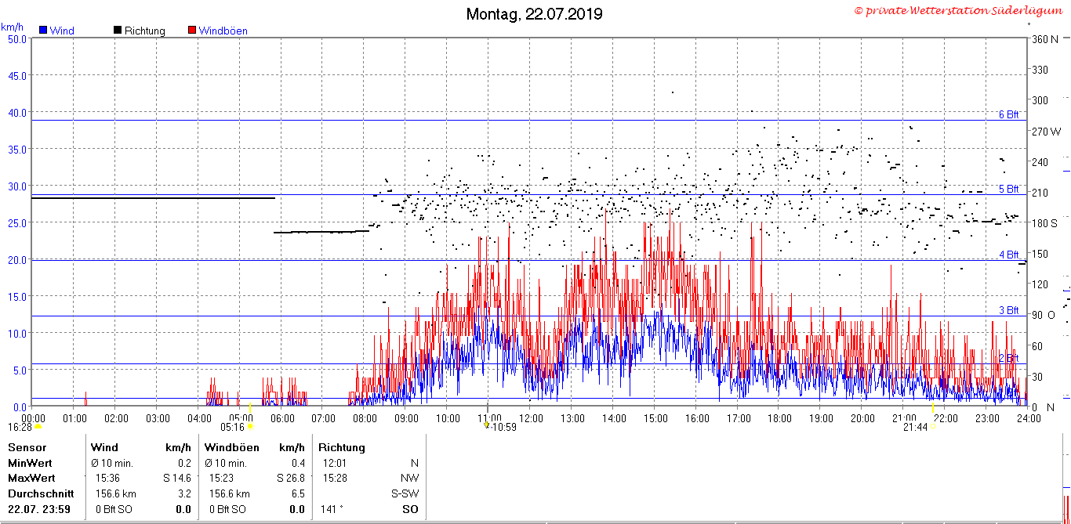Click the 6 Bft threshold label
Screen dimensions: 1071x524
click(x=1008, y=114)
